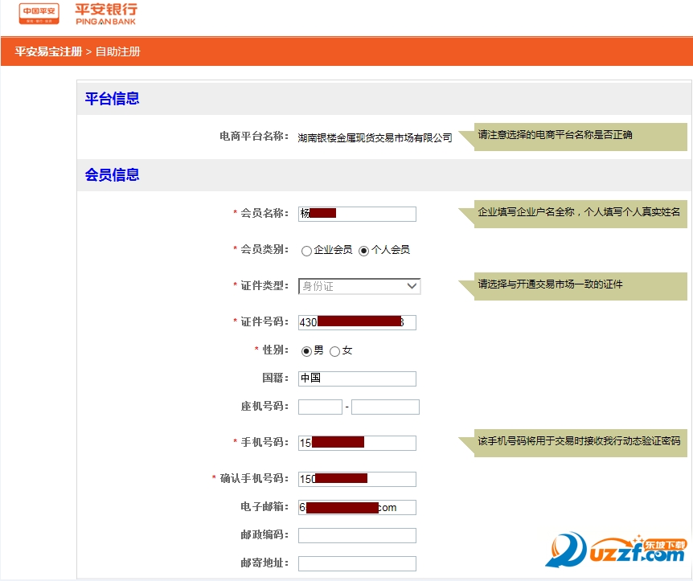Click the 电子邮箱 input field
The image size is (693, 581).
click(x=357, y=507)
